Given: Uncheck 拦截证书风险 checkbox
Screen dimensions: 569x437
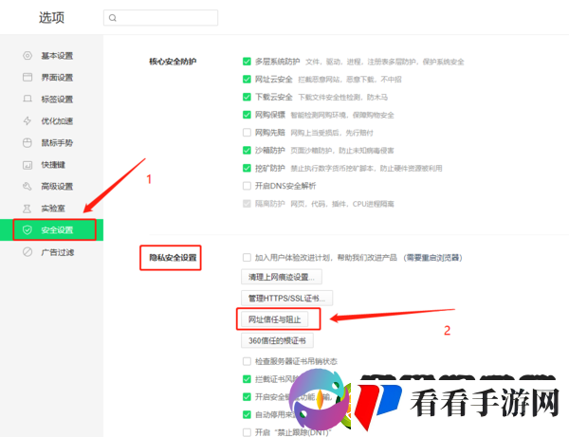Looking at the screenshot, I should point(247,379).
